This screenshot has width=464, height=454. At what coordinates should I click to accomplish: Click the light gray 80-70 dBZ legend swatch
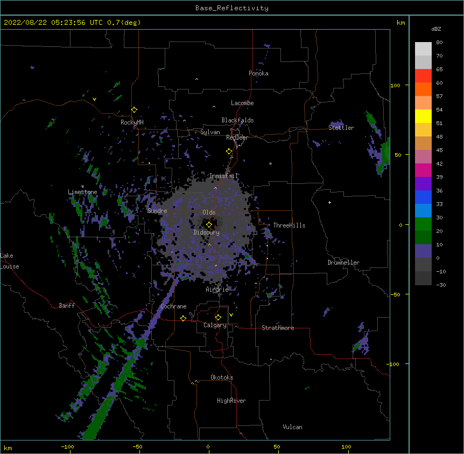423,49
